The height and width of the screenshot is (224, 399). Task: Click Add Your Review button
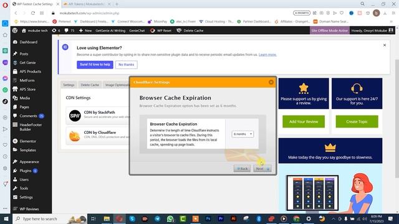pyautogui.click(x=304, y=122)
